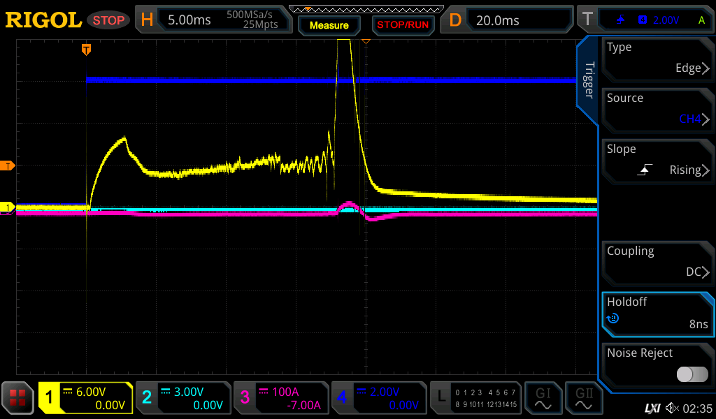Viewport: 716px width, 419px height.
Task: Expand the trigger Type Edge selector
Action: [657, 58]
